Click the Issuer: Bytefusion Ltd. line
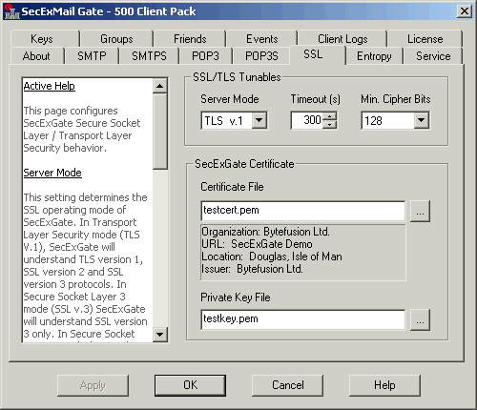The width and height of the screenshot is (477, 410). [252, 269]
